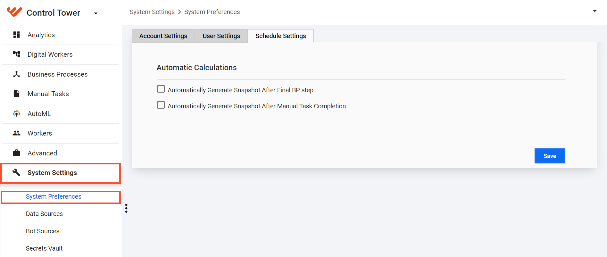The image size is (607, 257).
Task: Open the Control Tower dropdown arrow
Action: click(x=96, y=13)
